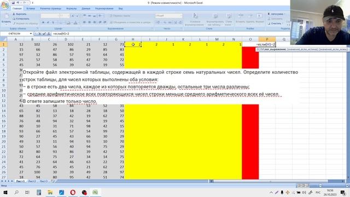Open Формулы ribbon tab
Viewport: 350px width, 197px height.
pos(72,9)
